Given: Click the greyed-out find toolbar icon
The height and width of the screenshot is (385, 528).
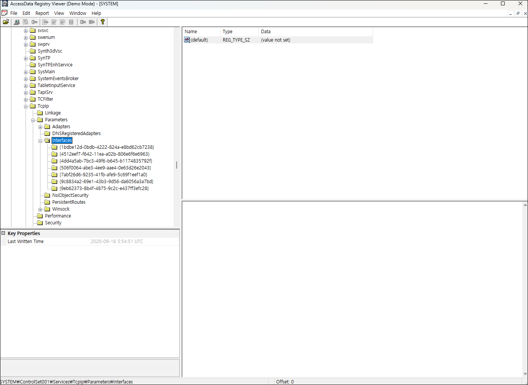Looking at the screenshot, I should (26, 22).
